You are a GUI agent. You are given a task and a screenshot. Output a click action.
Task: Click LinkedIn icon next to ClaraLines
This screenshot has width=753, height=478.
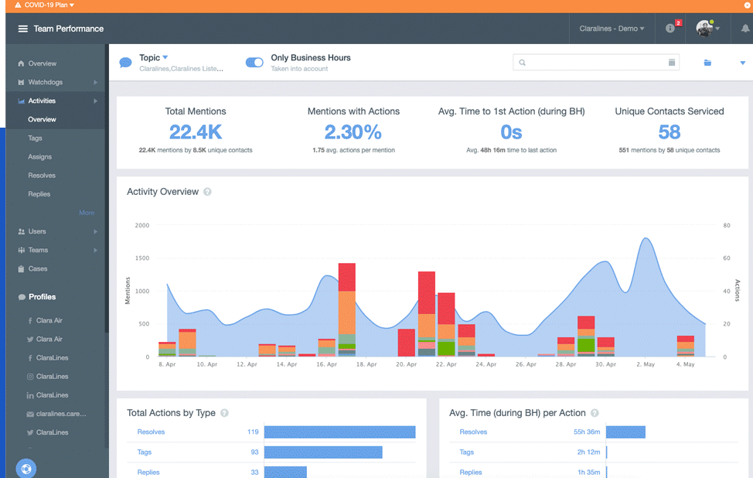pos(30,395)
